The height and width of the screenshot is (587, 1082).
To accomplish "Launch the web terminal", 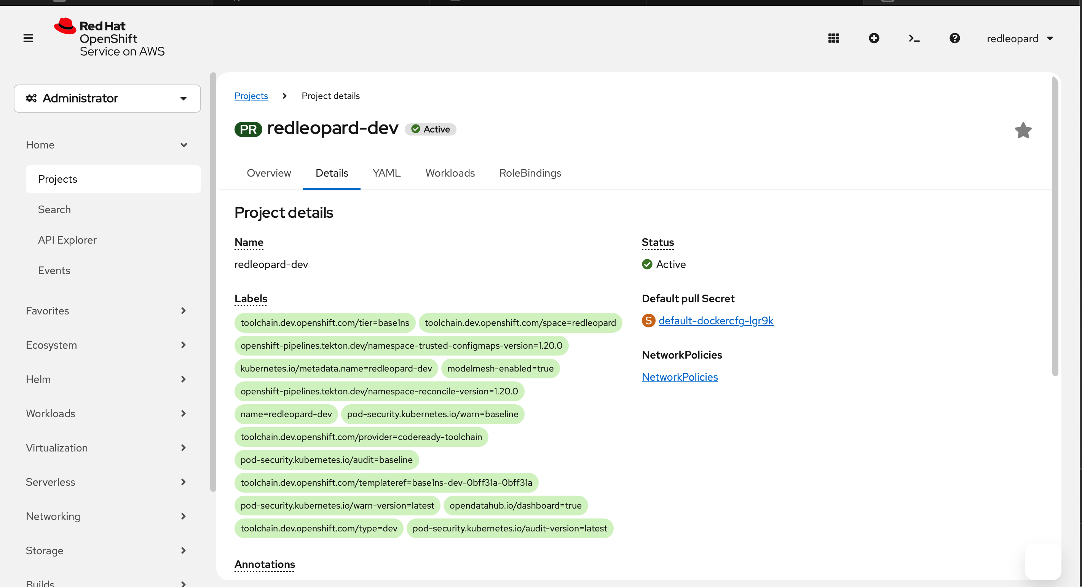I will (x=914, y=38).
